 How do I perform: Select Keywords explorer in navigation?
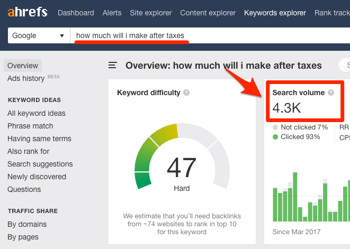pos(276,13)
